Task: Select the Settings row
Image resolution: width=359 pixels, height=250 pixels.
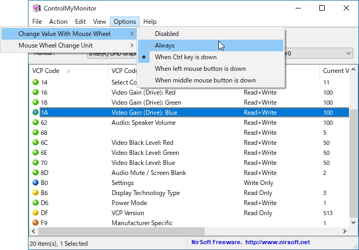Action: point(189,183)
